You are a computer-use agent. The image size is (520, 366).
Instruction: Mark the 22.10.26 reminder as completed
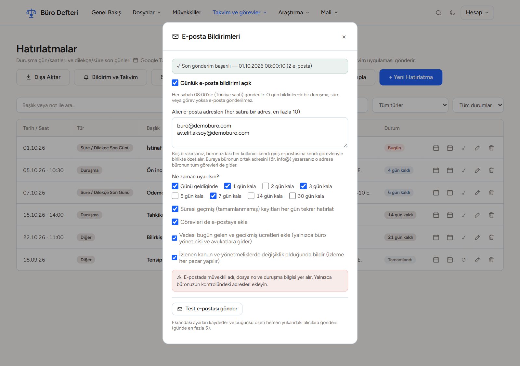463,237
